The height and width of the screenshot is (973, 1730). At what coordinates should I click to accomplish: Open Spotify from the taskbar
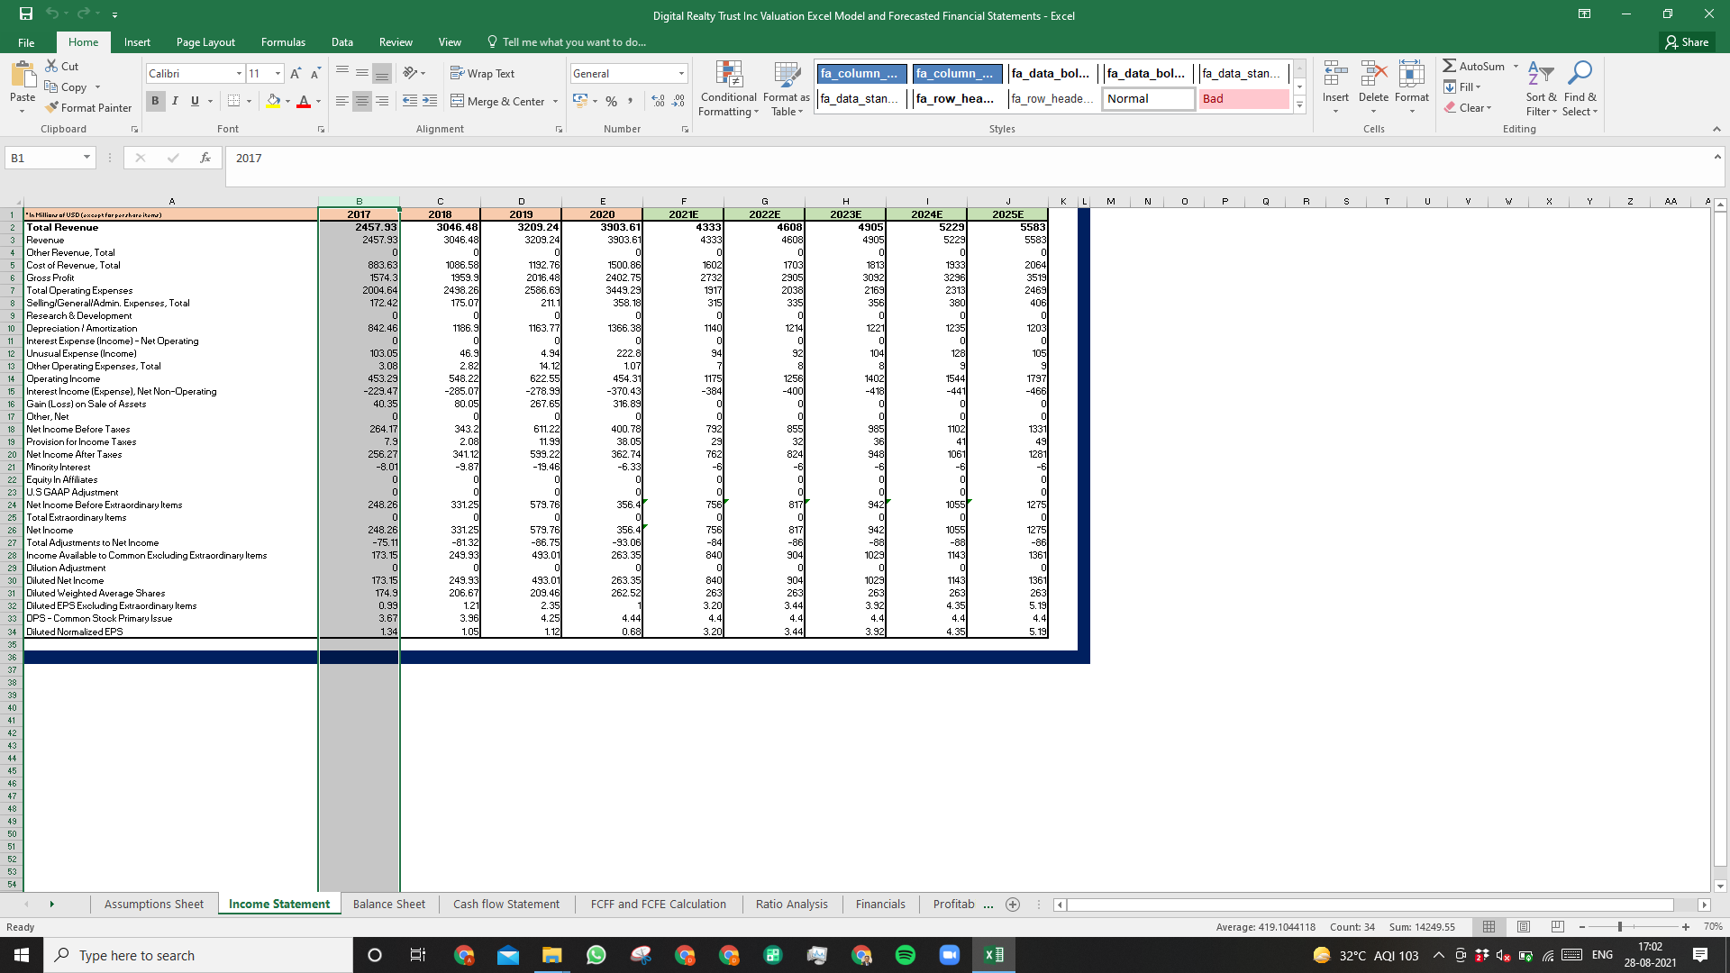click(x=905, y=955)
